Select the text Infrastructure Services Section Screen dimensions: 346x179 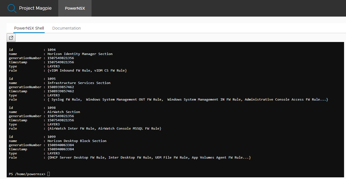[x=79, y=83]
